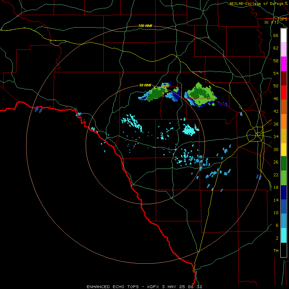Click the magenta 58 kft legend swatch
The image size is (289, 289).
284,64
